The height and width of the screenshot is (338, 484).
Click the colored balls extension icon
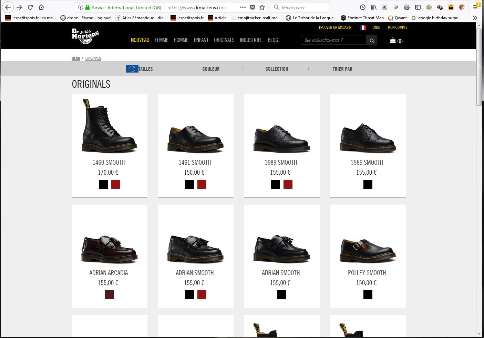click(440, 7)
